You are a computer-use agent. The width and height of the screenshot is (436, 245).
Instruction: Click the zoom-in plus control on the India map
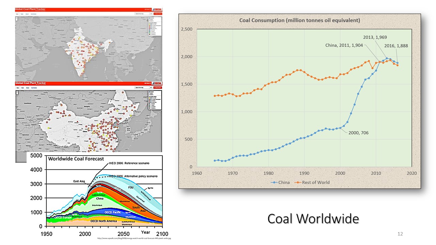tap(17, 18)
